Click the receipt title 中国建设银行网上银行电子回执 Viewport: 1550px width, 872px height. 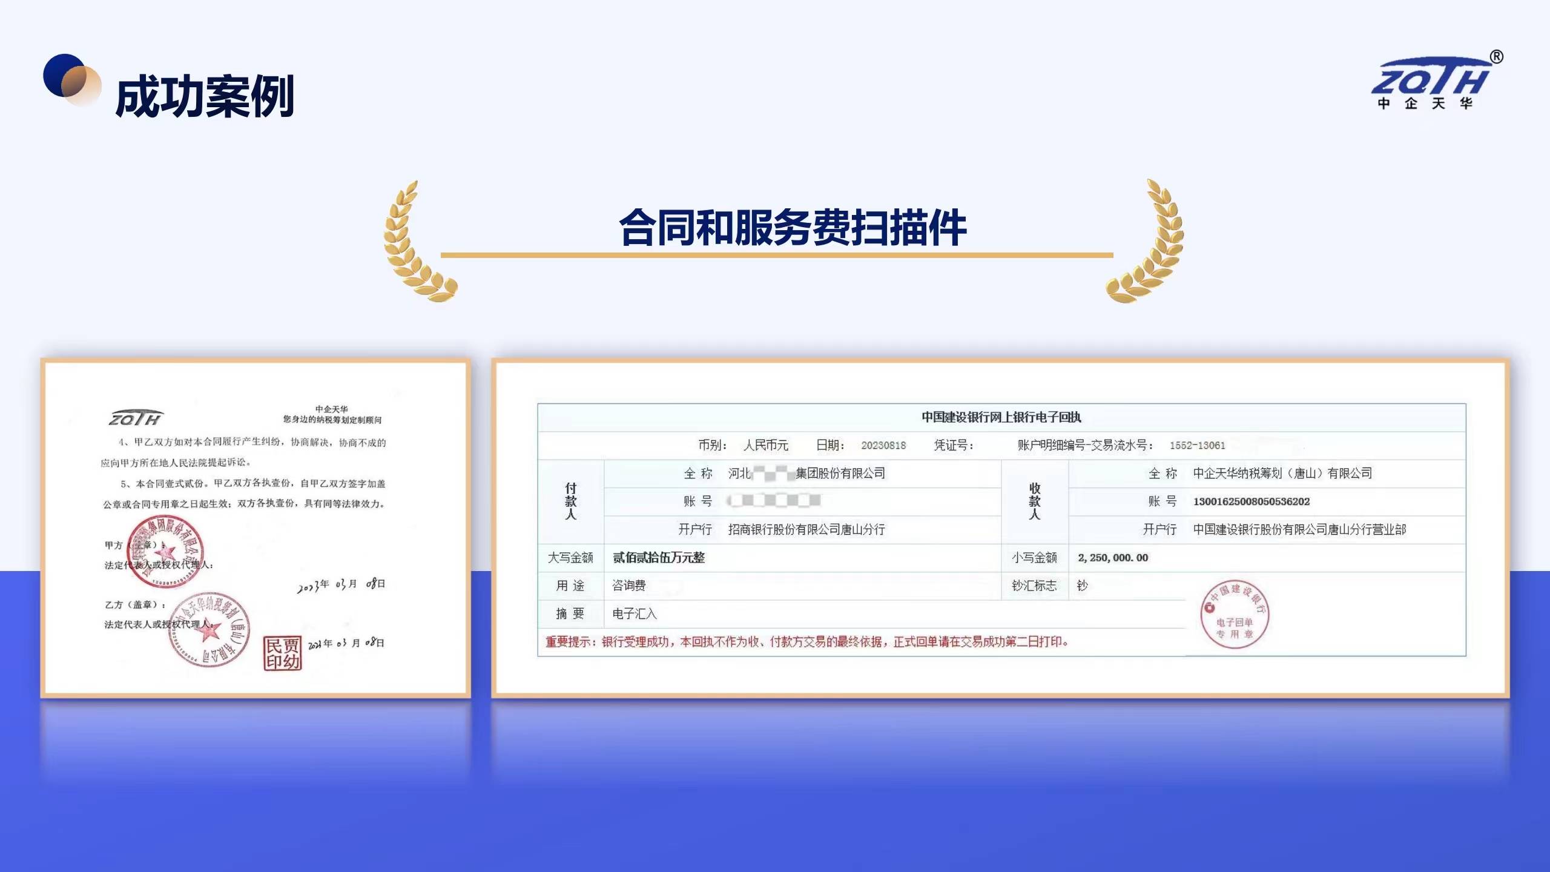click(1001, 417)
